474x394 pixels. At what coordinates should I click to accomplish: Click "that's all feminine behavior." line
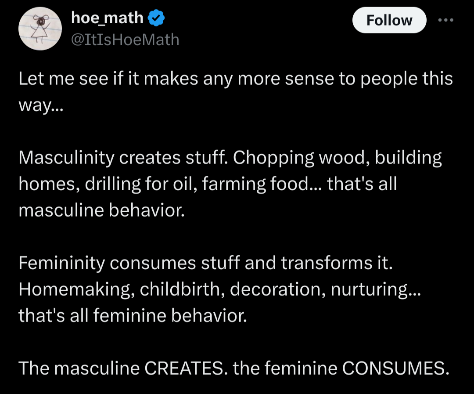133,315
